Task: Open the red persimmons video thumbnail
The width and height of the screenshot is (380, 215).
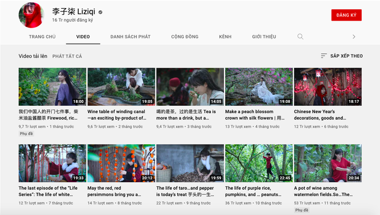Action: coord(121,163)
